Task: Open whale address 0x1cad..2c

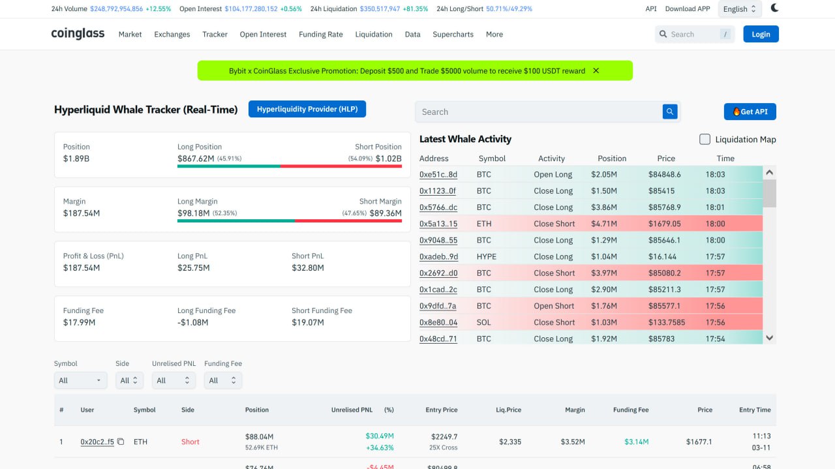Action: tap(438, 289)
